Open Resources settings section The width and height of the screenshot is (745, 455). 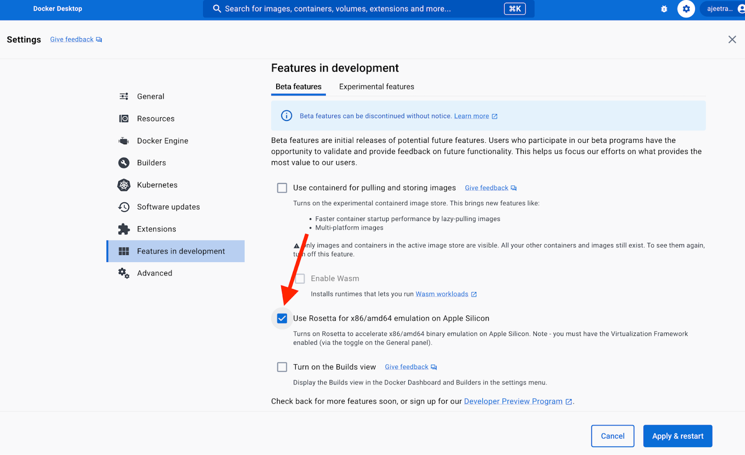(176, 119)
